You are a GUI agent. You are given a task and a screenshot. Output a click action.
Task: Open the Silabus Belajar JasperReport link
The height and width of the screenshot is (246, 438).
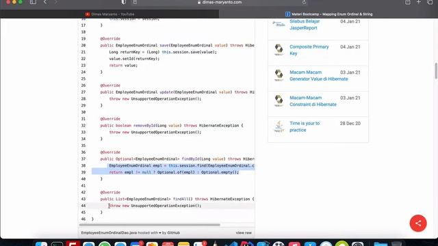305,25
